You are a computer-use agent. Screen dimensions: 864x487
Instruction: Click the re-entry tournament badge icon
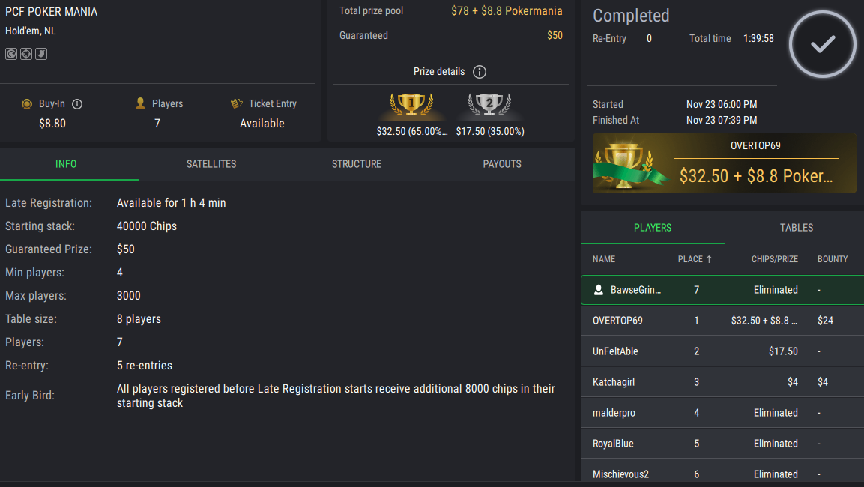coord(11,54)
